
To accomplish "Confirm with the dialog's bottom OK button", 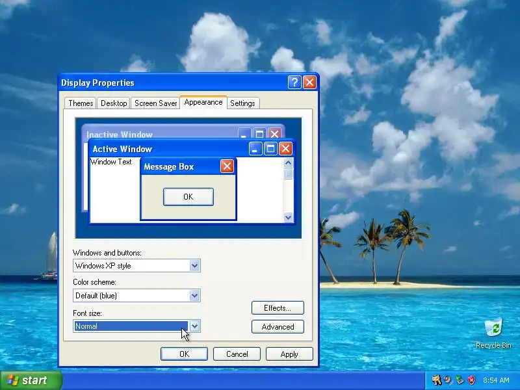I will pos(184,354).
